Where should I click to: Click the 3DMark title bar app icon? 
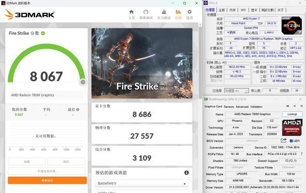coord(3,3)
